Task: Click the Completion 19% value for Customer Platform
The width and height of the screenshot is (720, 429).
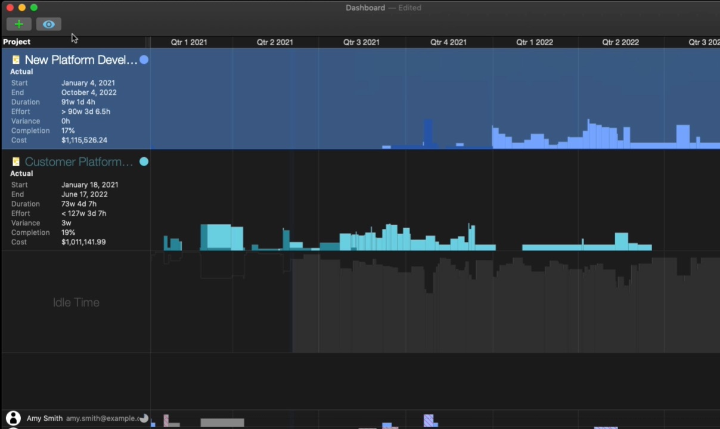Action: tap(68, 232)
